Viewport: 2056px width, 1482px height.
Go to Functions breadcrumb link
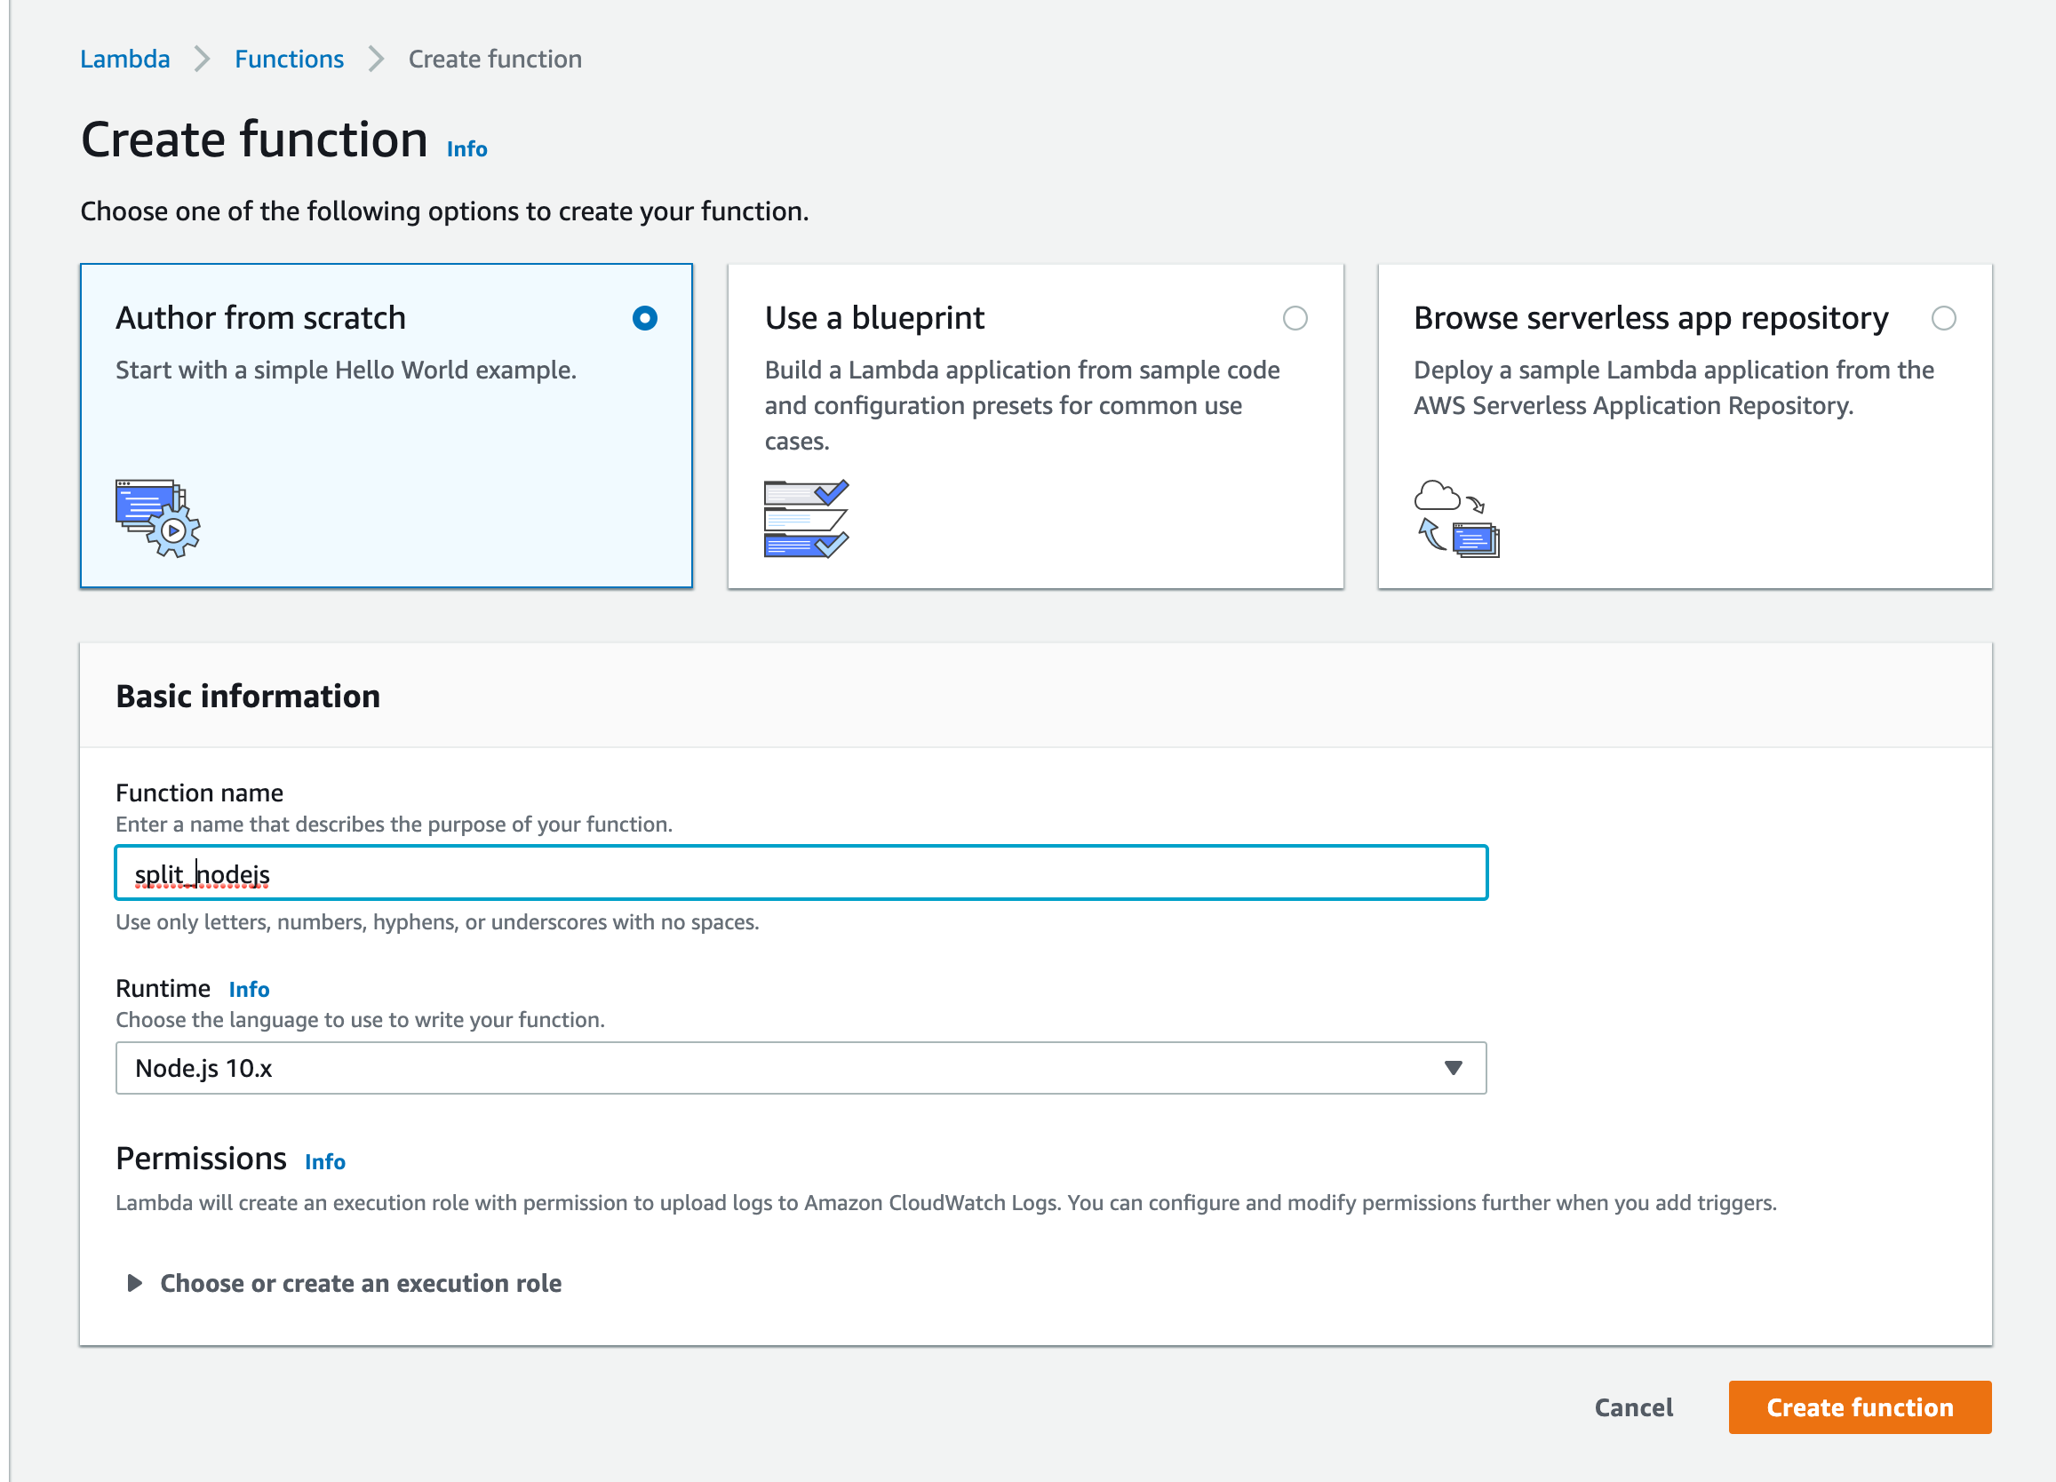(x=289, y=59)
